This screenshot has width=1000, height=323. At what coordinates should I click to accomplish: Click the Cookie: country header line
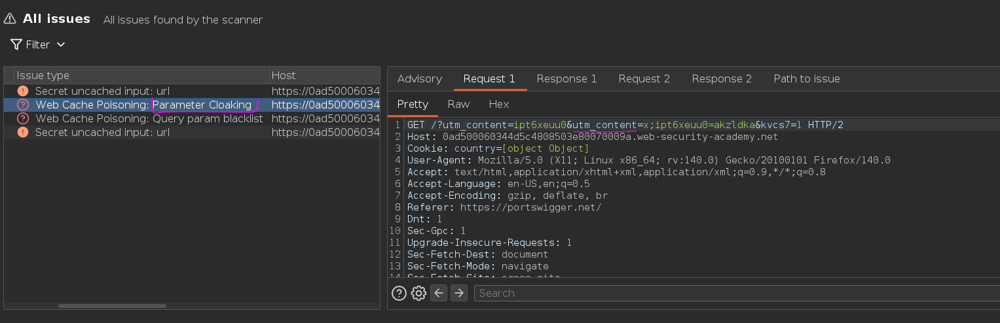[498, 148]
